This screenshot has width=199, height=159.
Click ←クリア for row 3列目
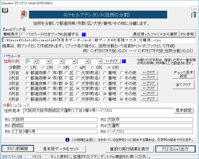click(149, 83)
